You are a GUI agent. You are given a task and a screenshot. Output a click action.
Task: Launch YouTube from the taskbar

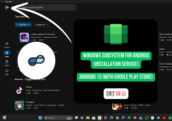pos(164,118)
